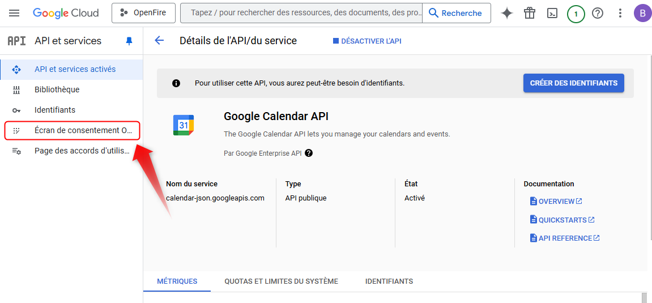Image resolution: width=652 pixels, height=303 pixels.
Task: Click the page des accords settings icon
Action: pos(16,151)
